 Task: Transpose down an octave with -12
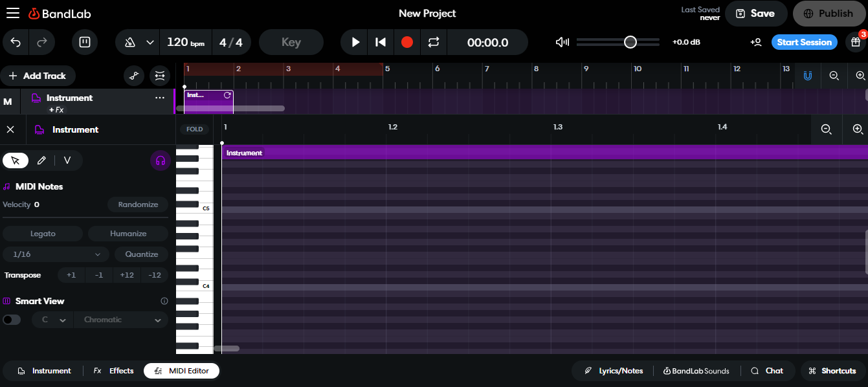[x=155, y=275]
